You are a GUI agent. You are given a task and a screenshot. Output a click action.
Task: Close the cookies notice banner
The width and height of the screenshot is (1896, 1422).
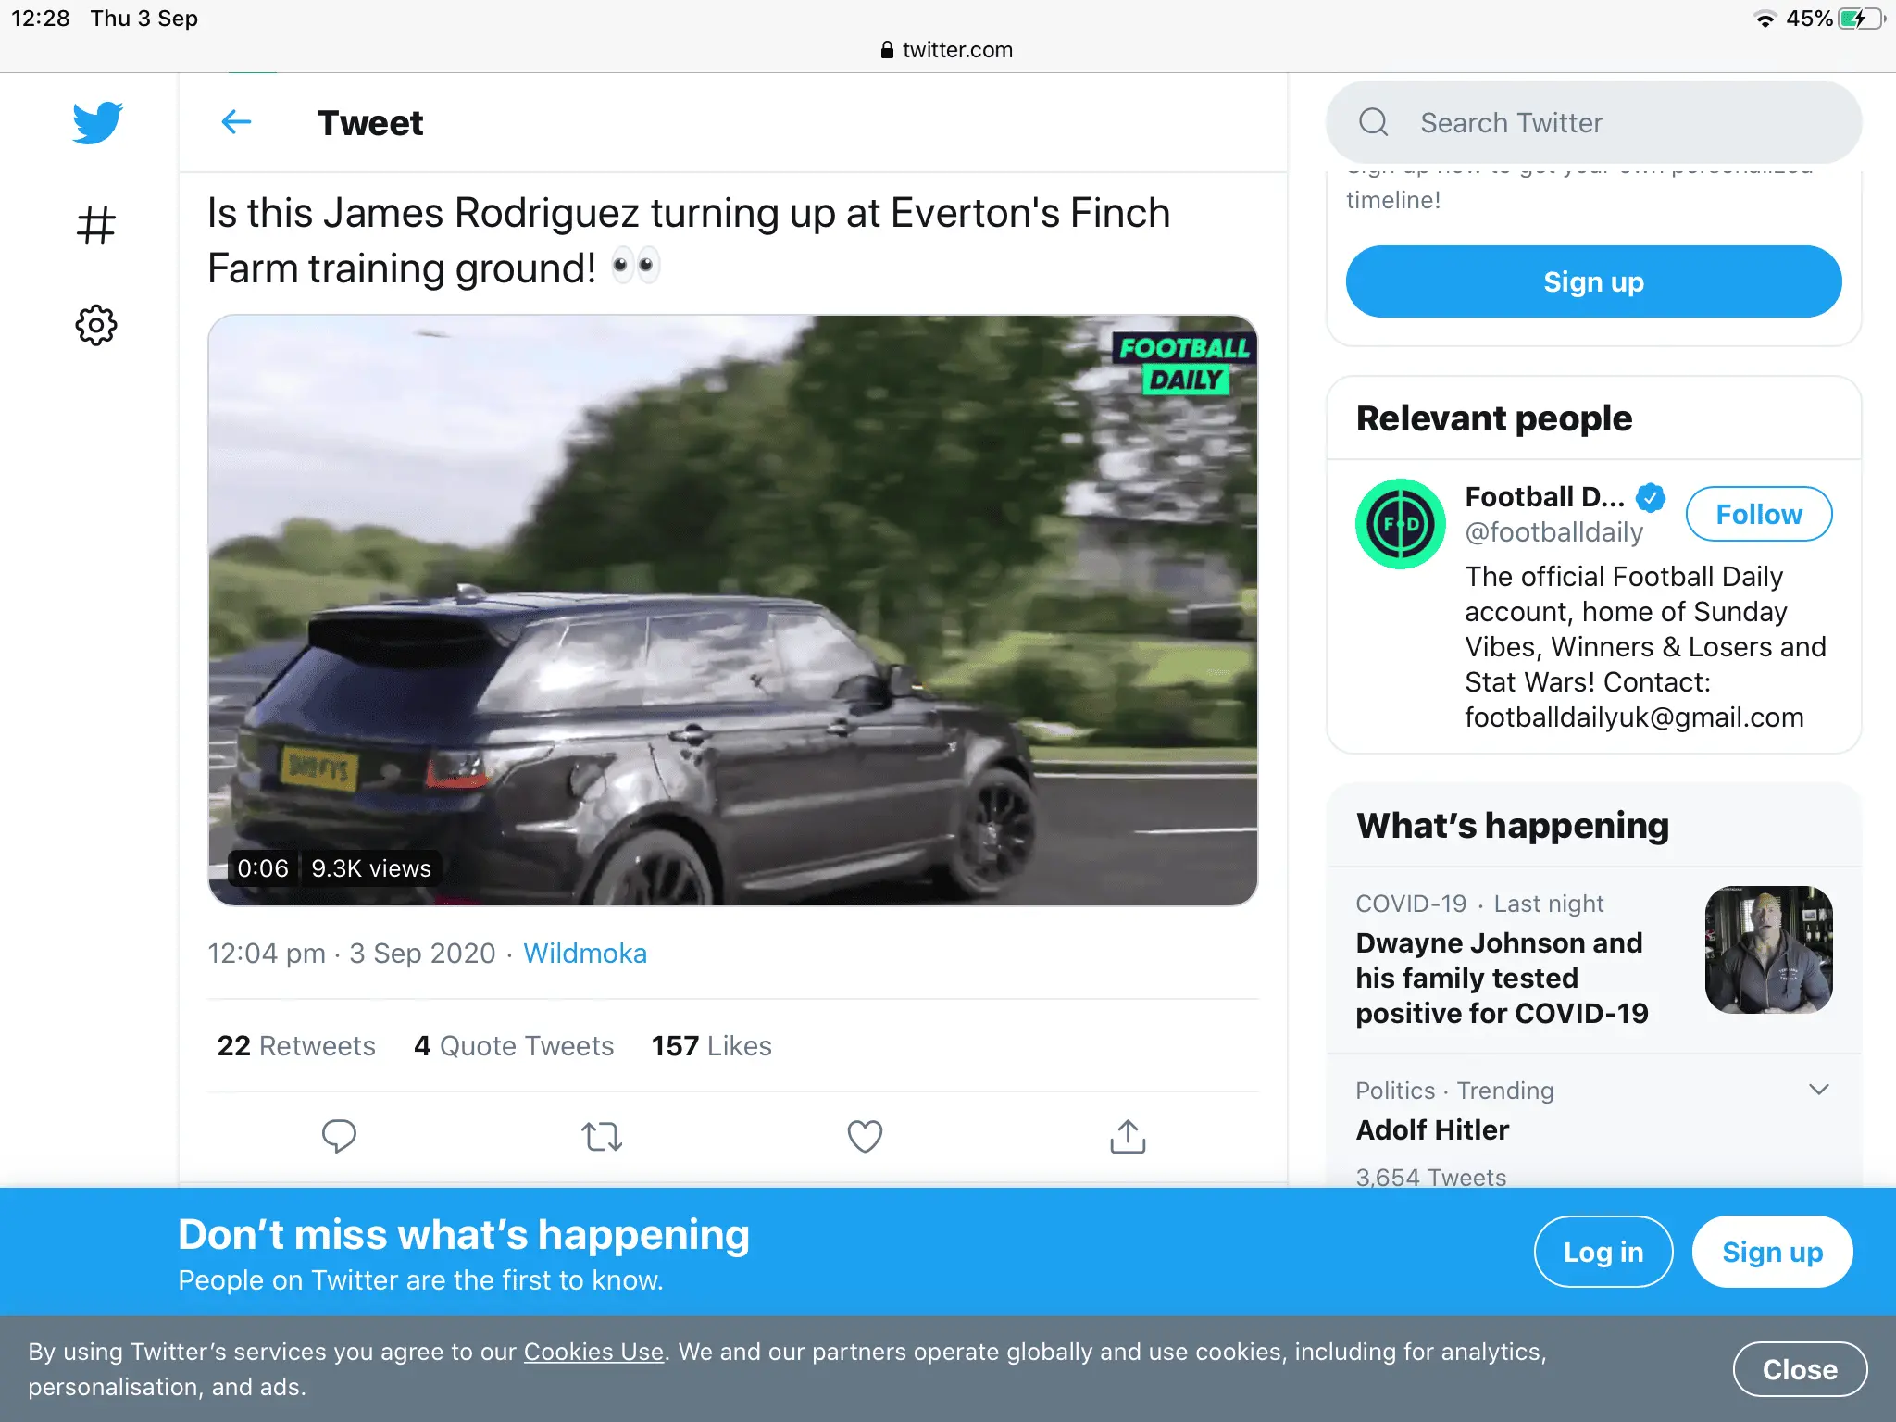[1799, 1369]
